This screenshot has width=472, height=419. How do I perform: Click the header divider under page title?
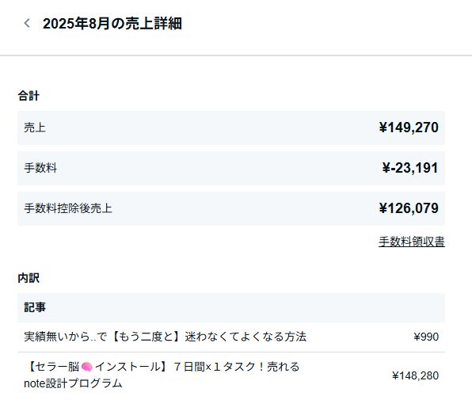click(x=236, y=55)
